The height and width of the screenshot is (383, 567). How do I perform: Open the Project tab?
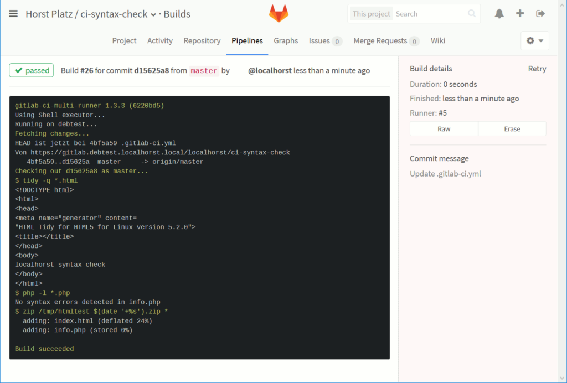(124, 41)
